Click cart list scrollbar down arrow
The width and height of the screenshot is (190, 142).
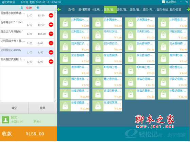[55, 100]
